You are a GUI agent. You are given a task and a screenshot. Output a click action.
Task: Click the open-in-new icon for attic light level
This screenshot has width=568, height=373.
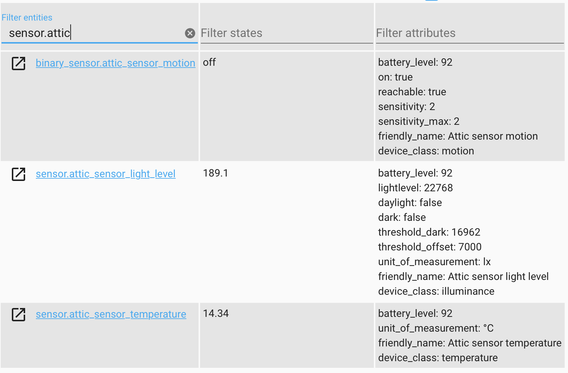pyautogui.click(x=18, y=174)
